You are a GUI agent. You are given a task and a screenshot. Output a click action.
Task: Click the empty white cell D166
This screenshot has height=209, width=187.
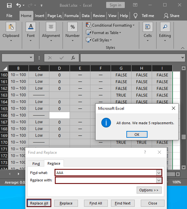(59, 115)
